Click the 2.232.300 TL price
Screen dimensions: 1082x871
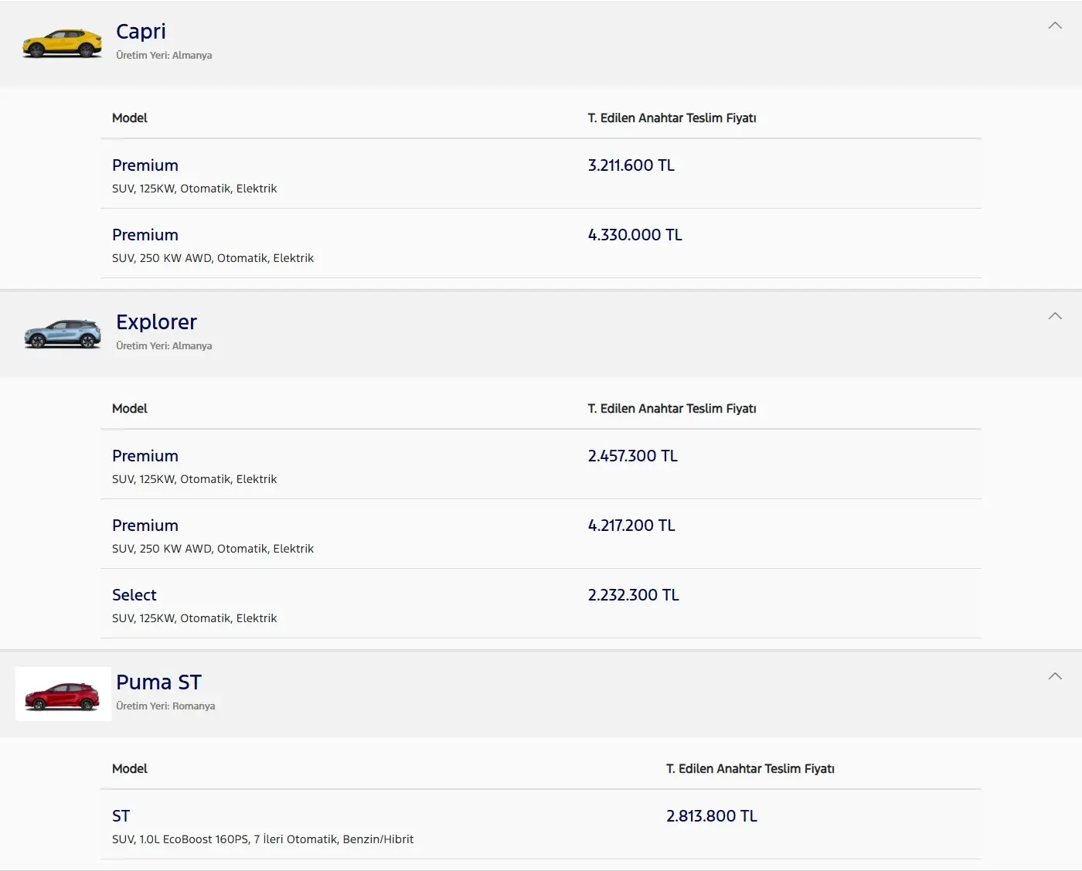click(x=634, y=595)
